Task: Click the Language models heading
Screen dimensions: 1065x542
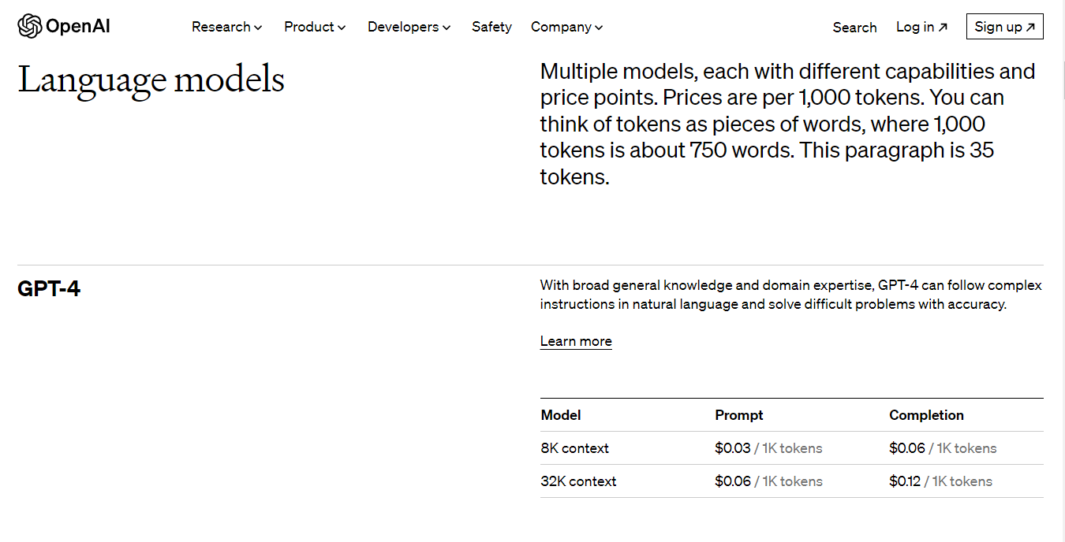Action: point(151,80)
